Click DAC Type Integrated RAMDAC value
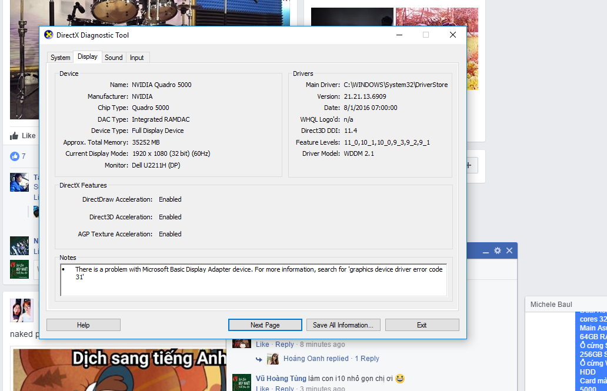 point(161,119)
